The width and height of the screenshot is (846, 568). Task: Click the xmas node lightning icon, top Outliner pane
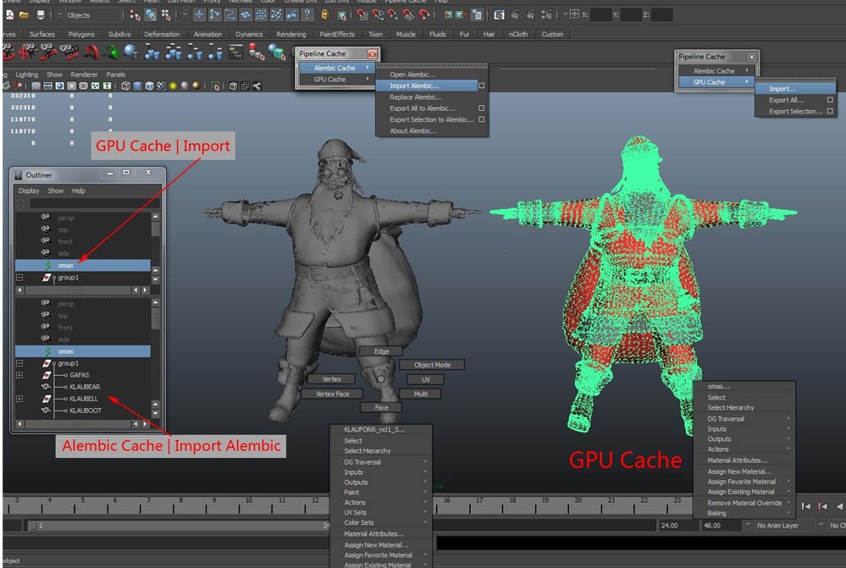[x=48, y=266]
